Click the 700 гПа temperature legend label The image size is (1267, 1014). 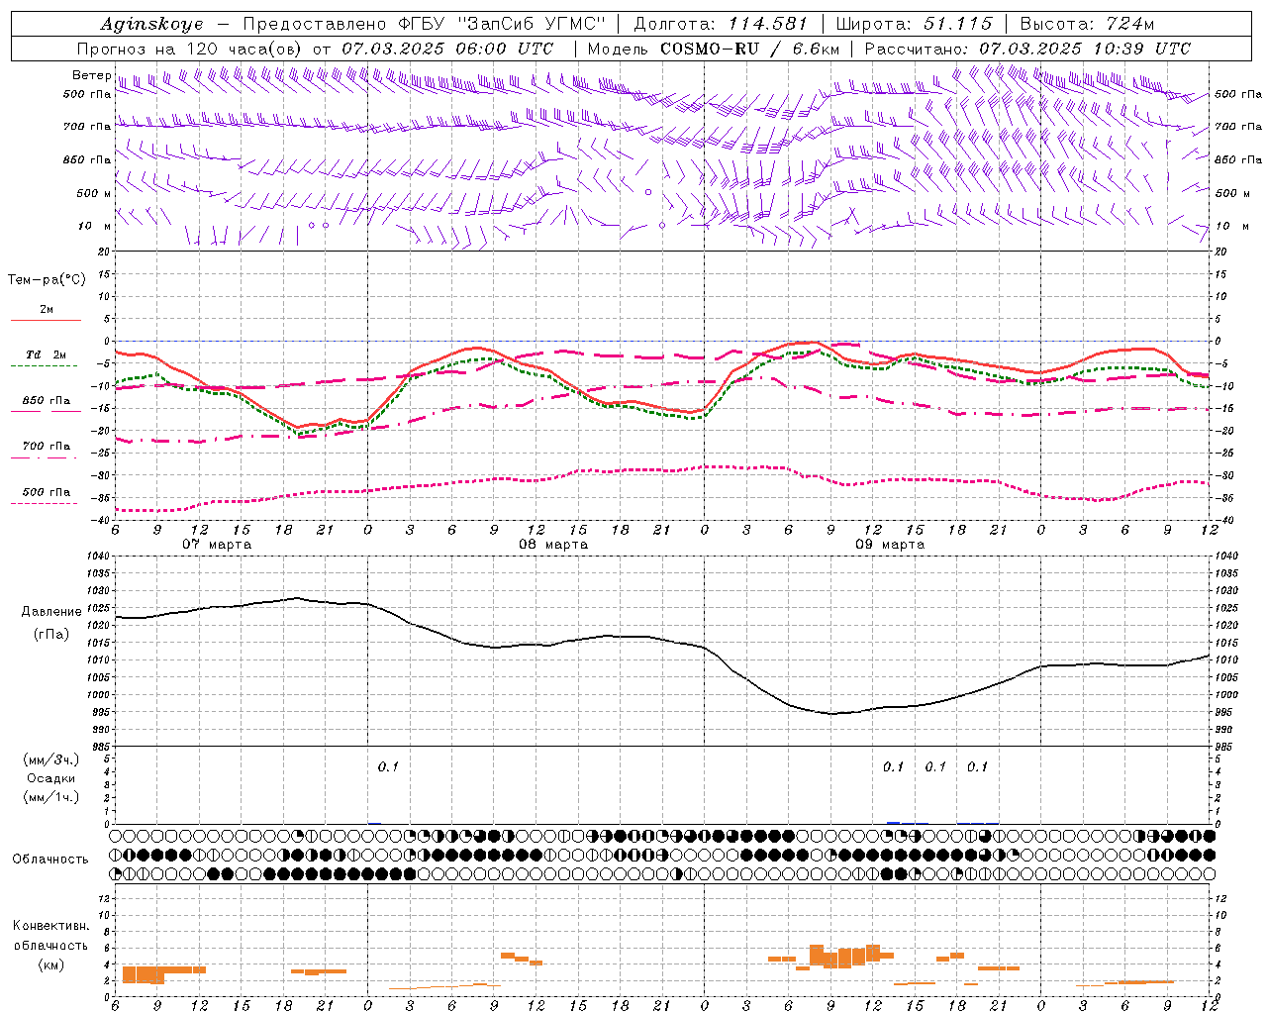(47, 447)
